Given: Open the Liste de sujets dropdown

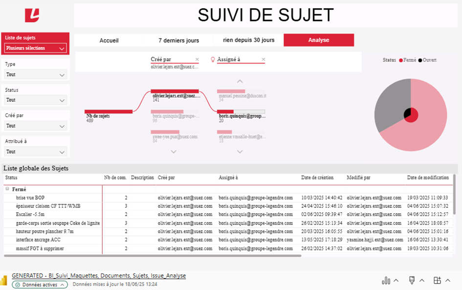Looking at the screenshot, I should (x=35, y=48).
